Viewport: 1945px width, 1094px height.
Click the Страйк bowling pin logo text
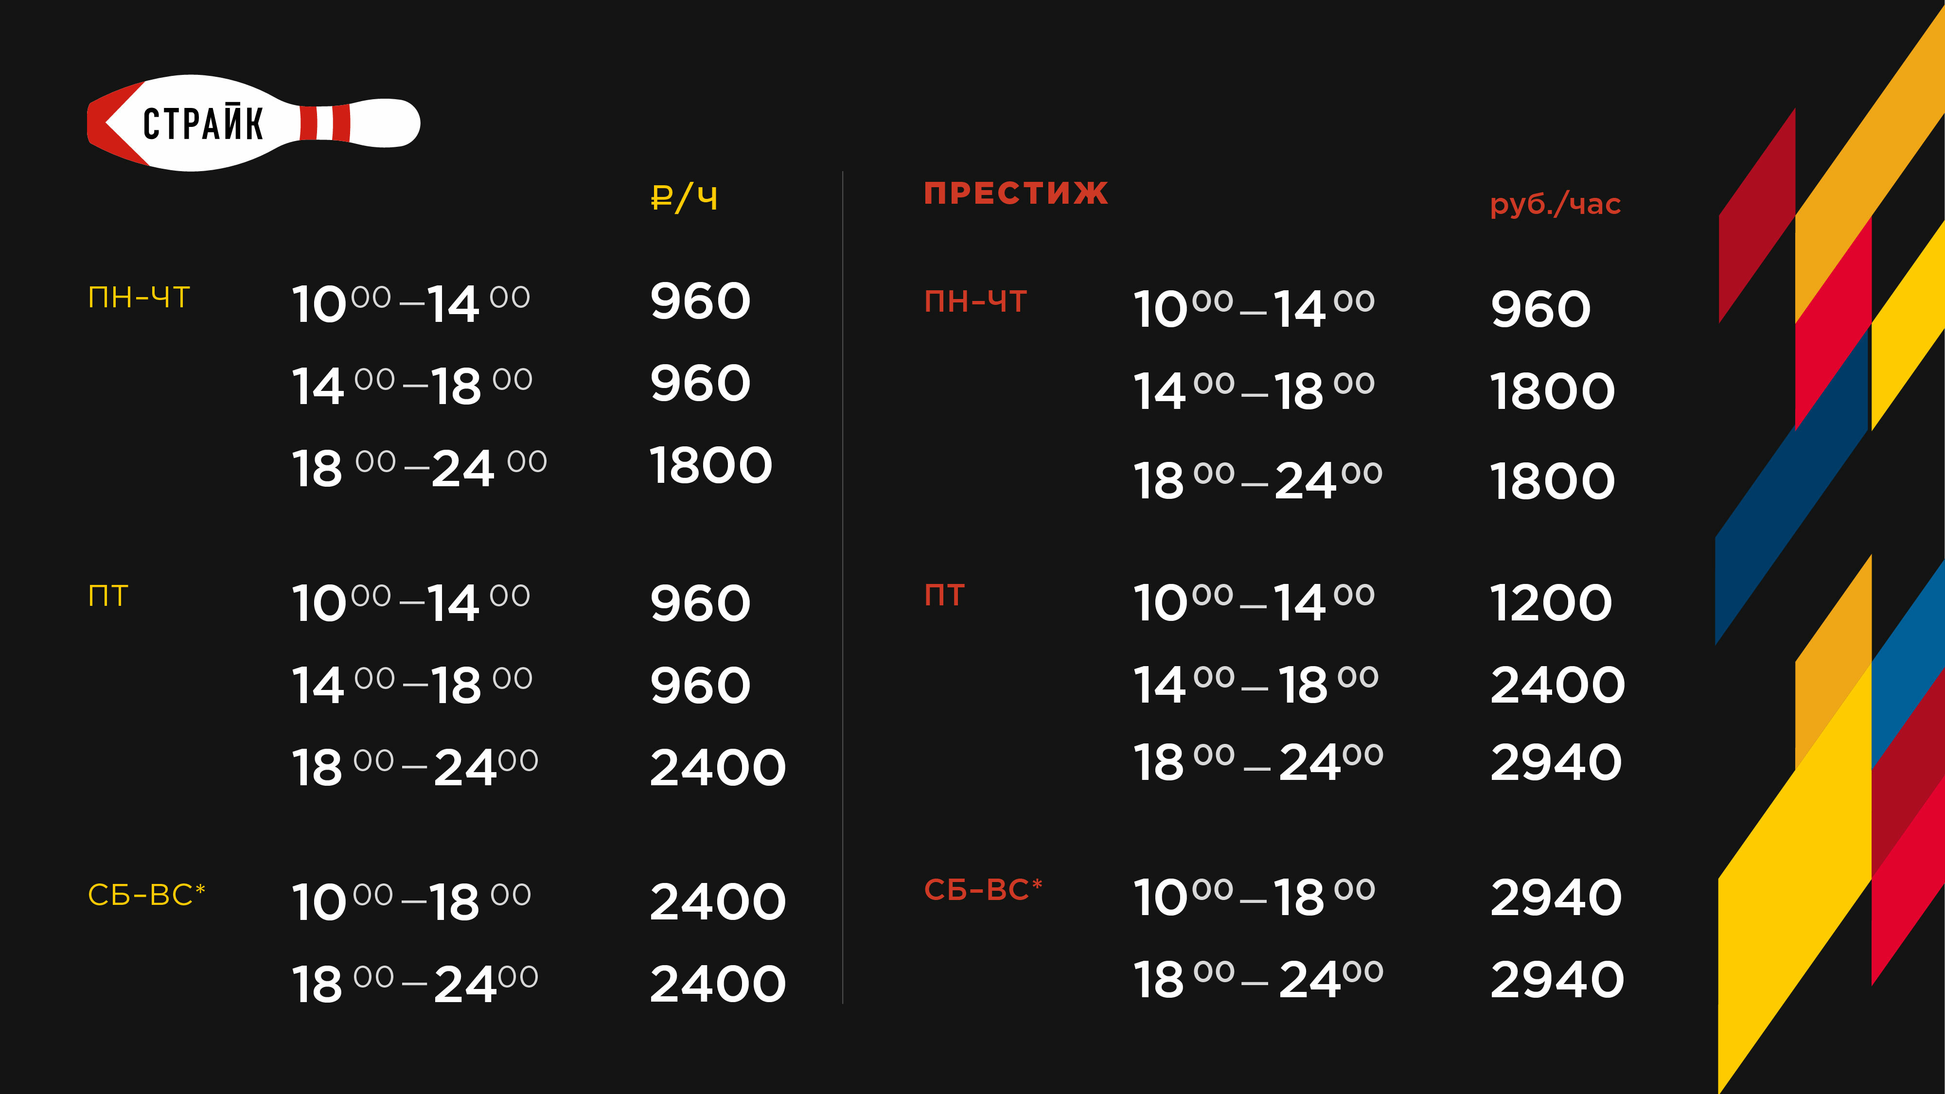[202, 124]
